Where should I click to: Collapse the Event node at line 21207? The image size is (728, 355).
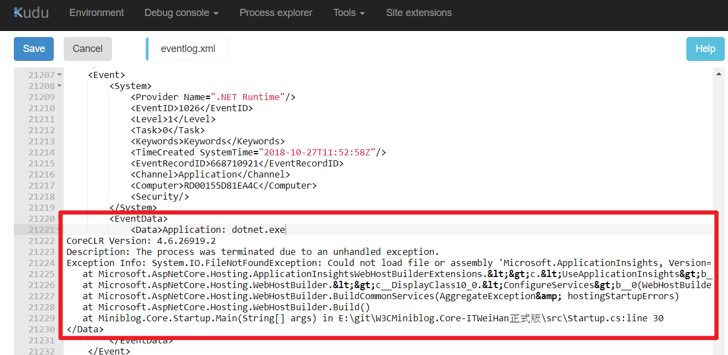59,75
